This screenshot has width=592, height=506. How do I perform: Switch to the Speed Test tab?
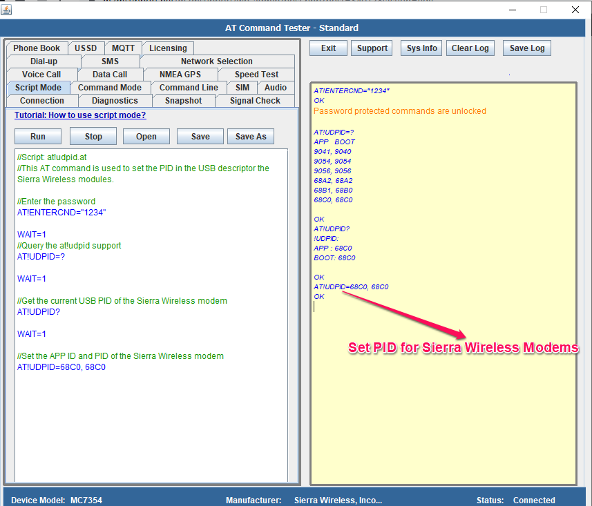(x=256, y=75)
